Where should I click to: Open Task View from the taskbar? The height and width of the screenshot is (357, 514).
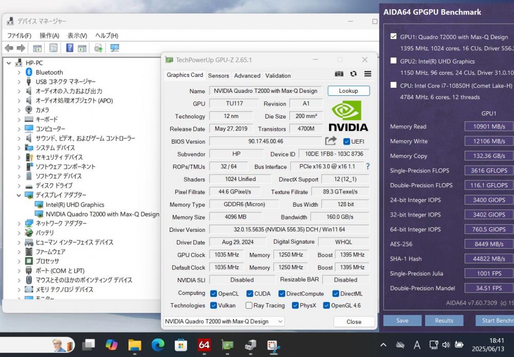point(88,345)
